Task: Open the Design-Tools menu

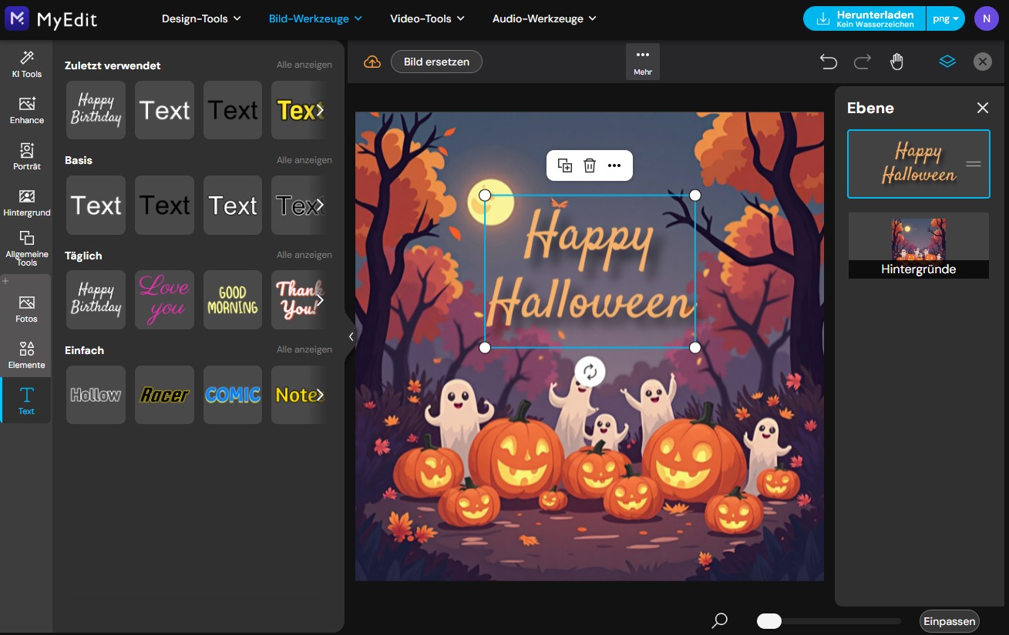Action: tap(201, 18)
